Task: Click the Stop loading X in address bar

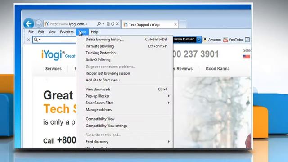Action: point(117,24)
